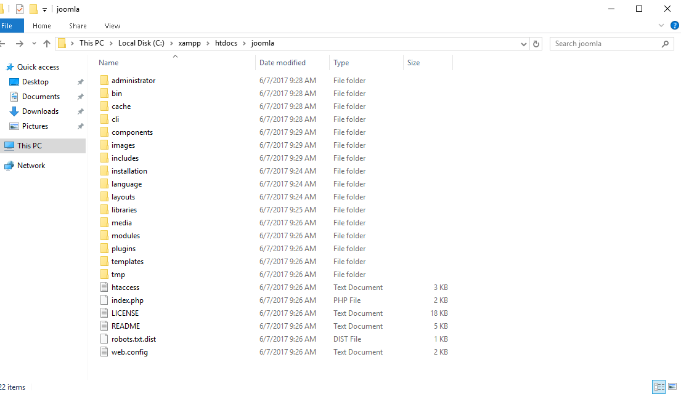The height and width of the screenshot is (394, 681).
Task: Select the includes folder icon
Action: (104, 158)
